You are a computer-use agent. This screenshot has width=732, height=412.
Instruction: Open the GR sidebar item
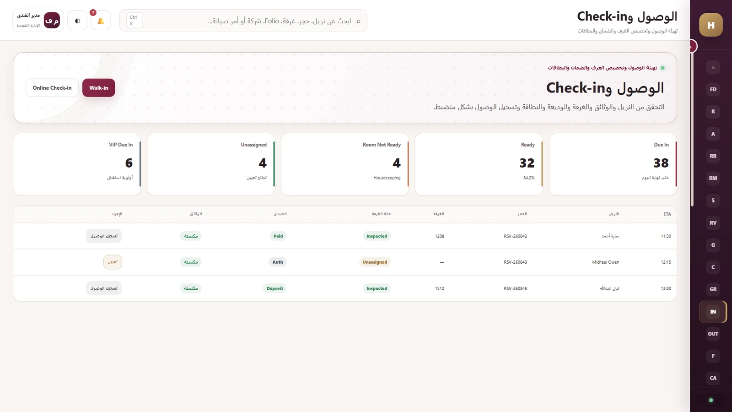click(713, 289)
